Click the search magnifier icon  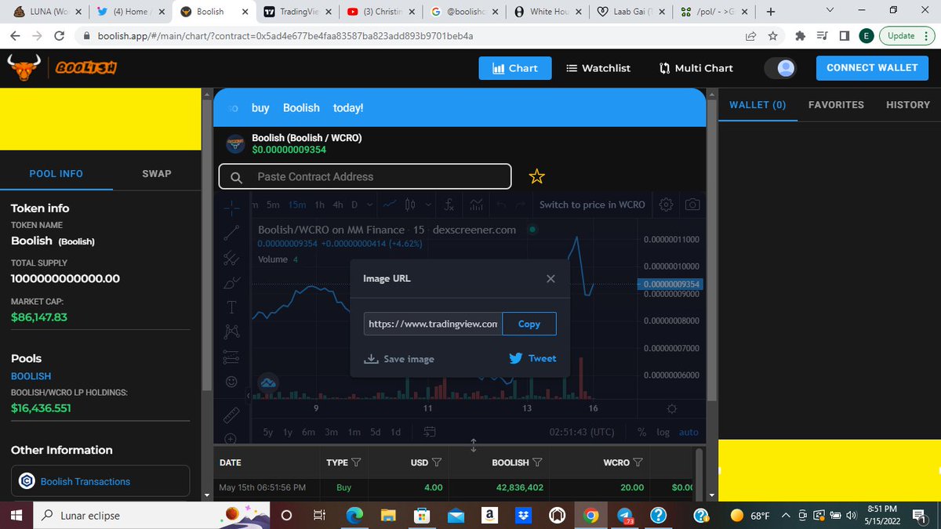point(236,177)
